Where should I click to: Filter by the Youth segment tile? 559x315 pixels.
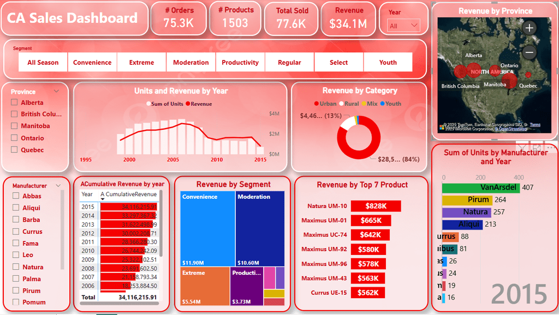tap(388, 62)
